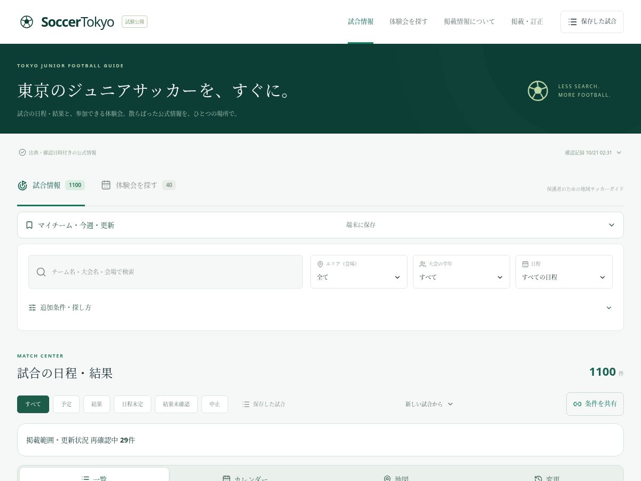
Task: Click the 保護者のための地域サッカーガイド text
Action: pyautogui.click(x=585, y=189)
